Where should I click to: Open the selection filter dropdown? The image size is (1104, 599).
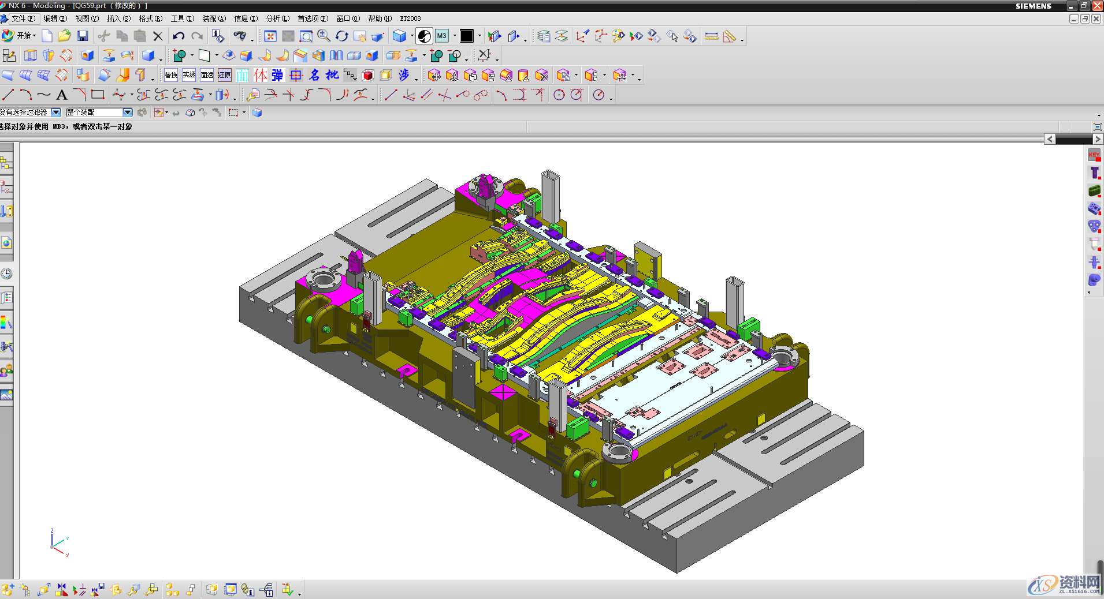click(56, 113)
